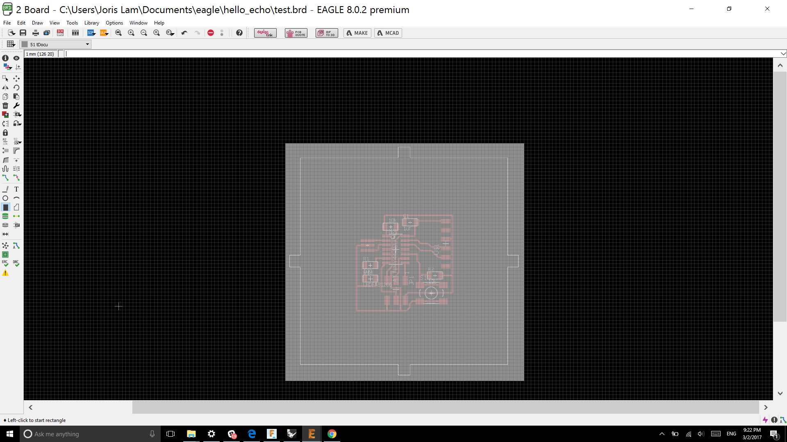The height and width of the screenshot is (442, 787).
Task: Open the Library menu
Action: (x=91, y=23)
